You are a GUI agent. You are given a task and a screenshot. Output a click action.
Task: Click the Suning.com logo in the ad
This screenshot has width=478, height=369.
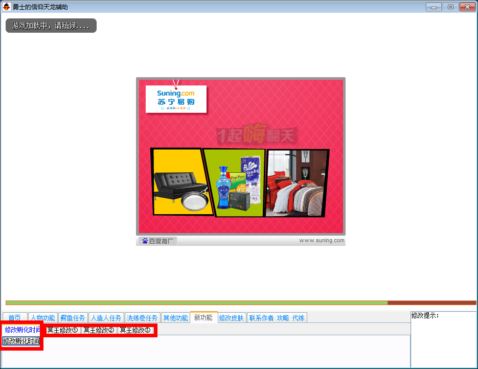[175, 99]
